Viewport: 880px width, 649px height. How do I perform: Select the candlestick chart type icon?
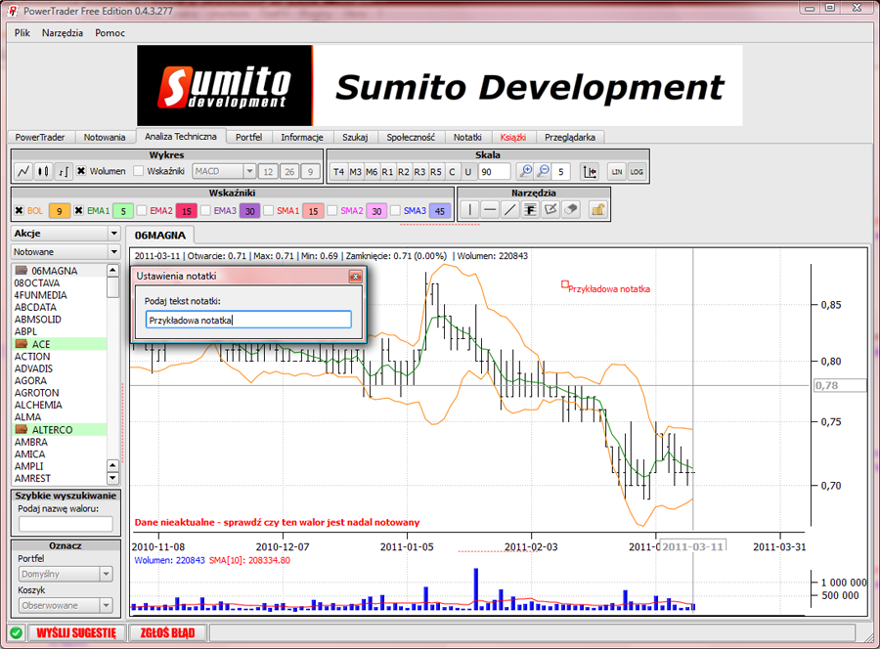click(x=43, y=172)
